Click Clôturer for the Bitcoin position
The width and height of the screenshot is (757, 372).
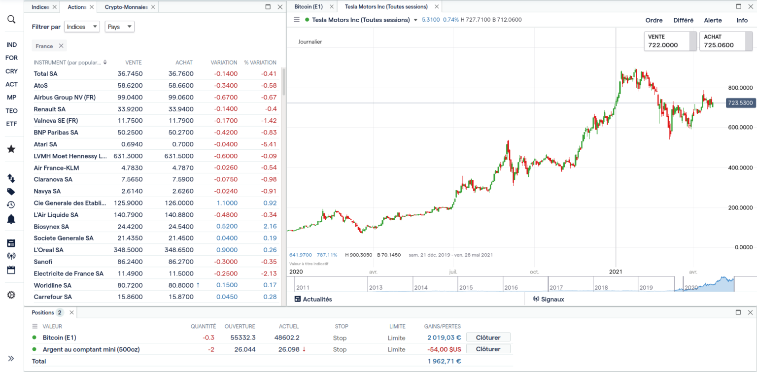488,338
